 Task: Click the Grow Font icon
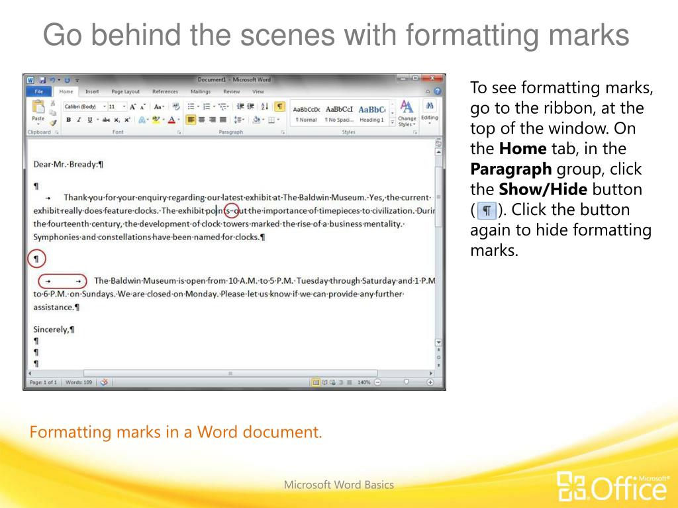[x=134, y=106]
